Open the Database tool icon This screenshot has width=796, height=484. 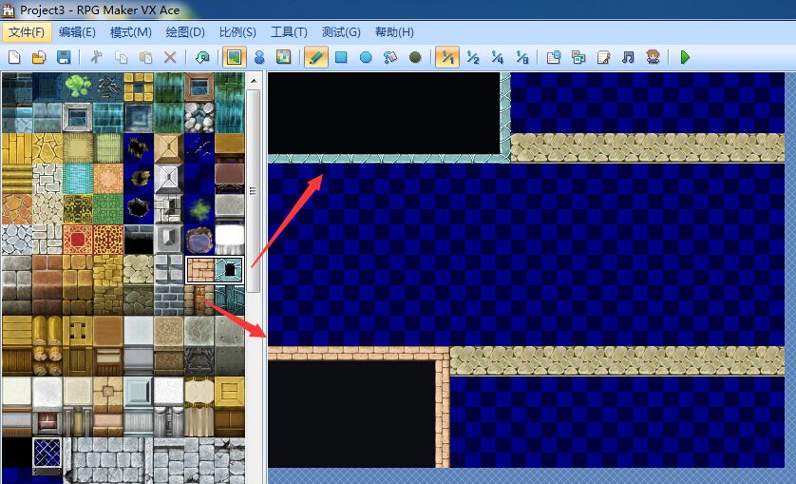554,57
